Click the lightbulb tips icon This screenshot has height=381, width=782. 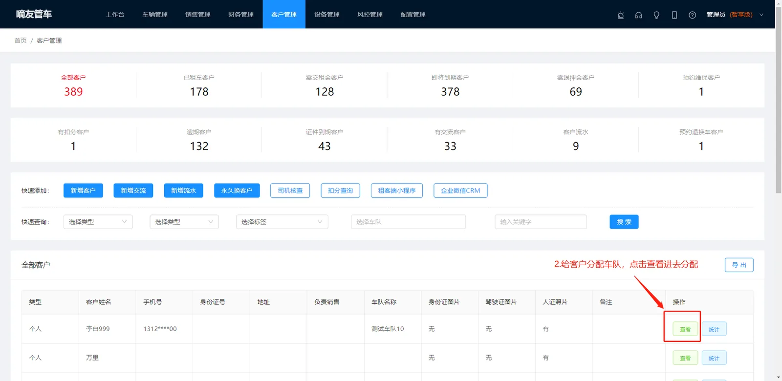(656, 15)
